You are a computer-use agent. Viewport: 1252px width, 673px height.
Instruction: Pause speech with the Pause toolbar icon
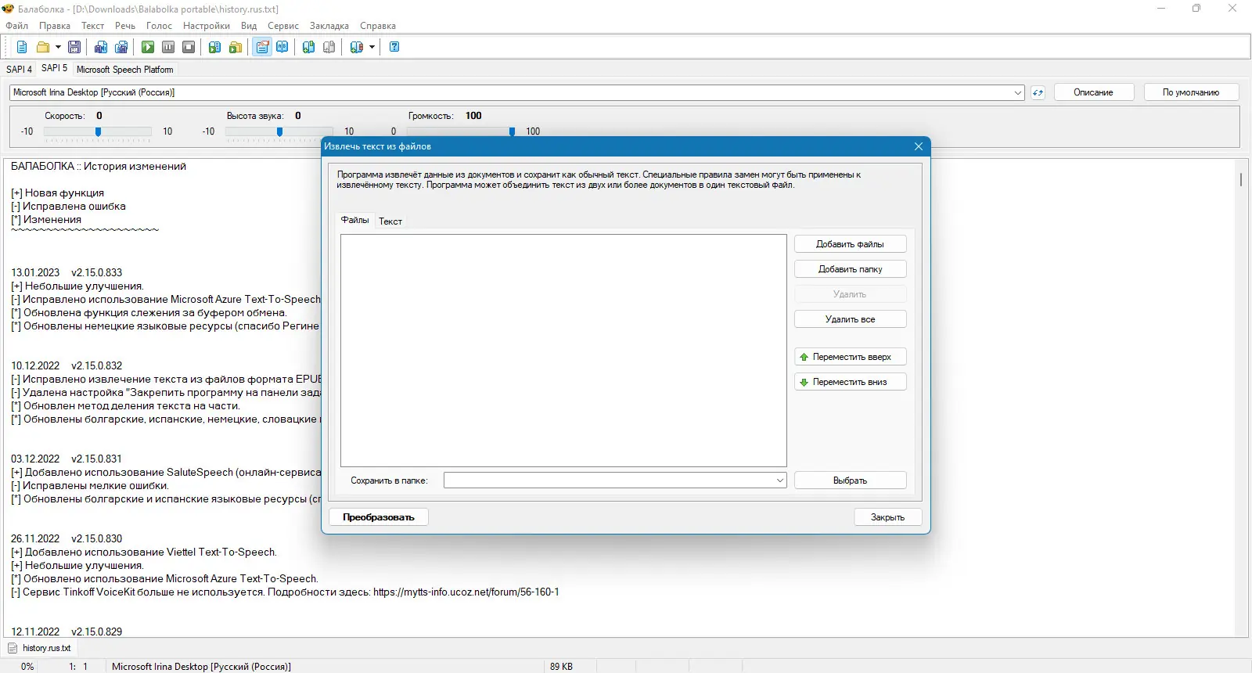168,47
